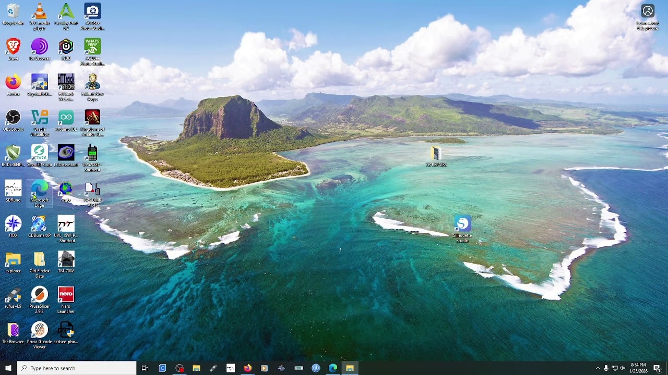The height and width of the screenshot is (375, 668).
Task: Select the Firefox desktop shortcut
Action: tap(13, 85)
